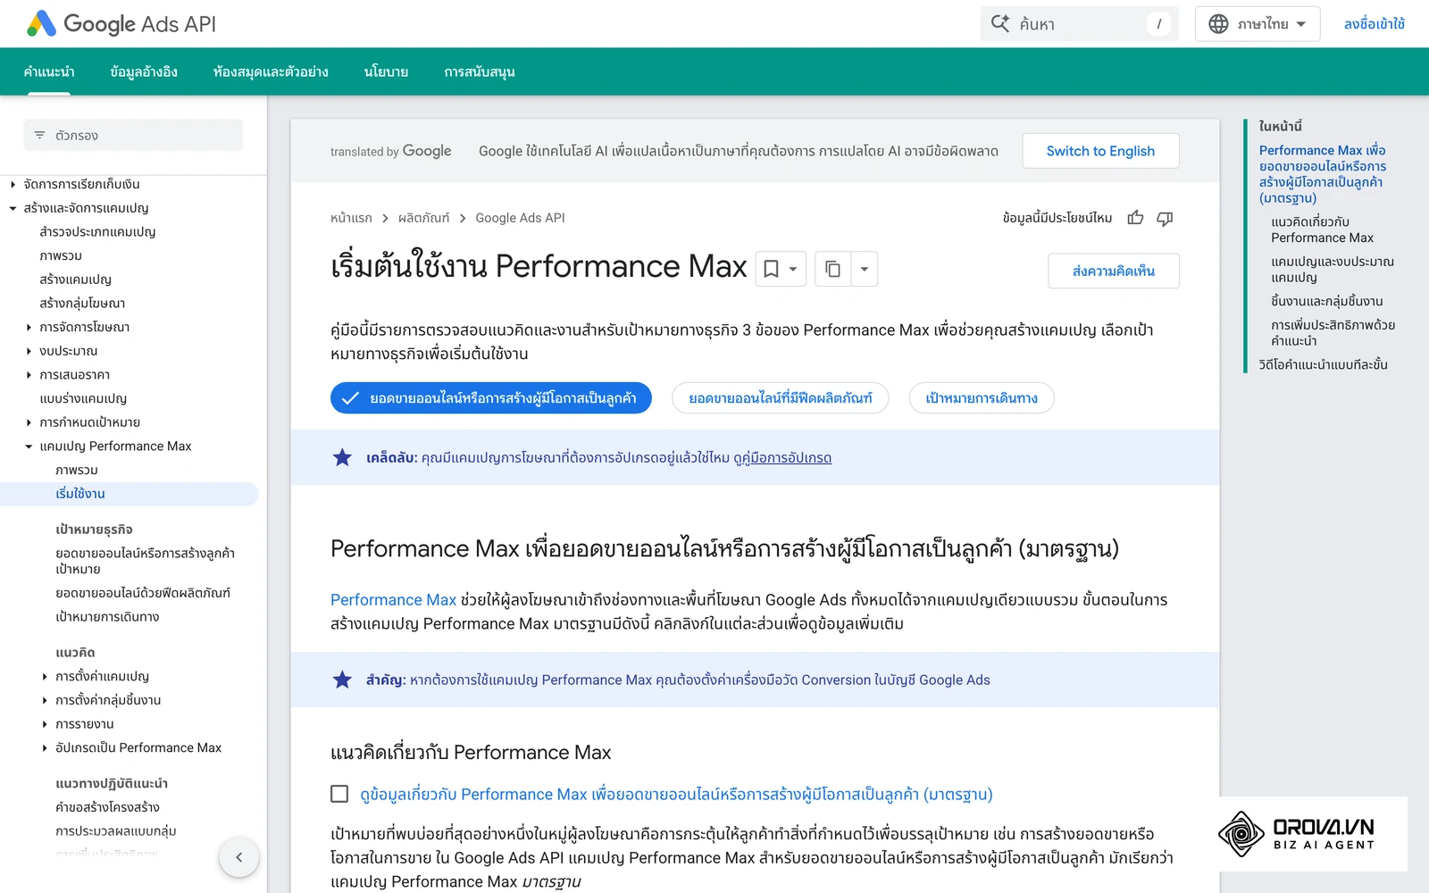Click the thumbs up helpful icon
1429x893 pixels.
(1135, 218)
